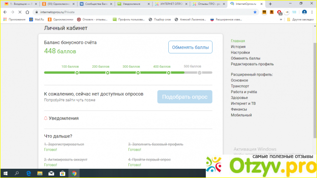Open the Подбор слов bookmark
The height and width of the screenshot is (178, 317).
coord(159,20)
